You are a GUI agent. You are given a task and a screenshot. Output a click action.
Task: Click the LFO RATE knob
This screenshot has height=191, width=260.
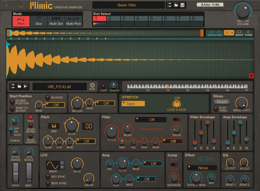pos(77,164)
